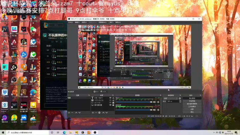
Task: Pop out the scenes dock panel
Action: pos(89,95)
